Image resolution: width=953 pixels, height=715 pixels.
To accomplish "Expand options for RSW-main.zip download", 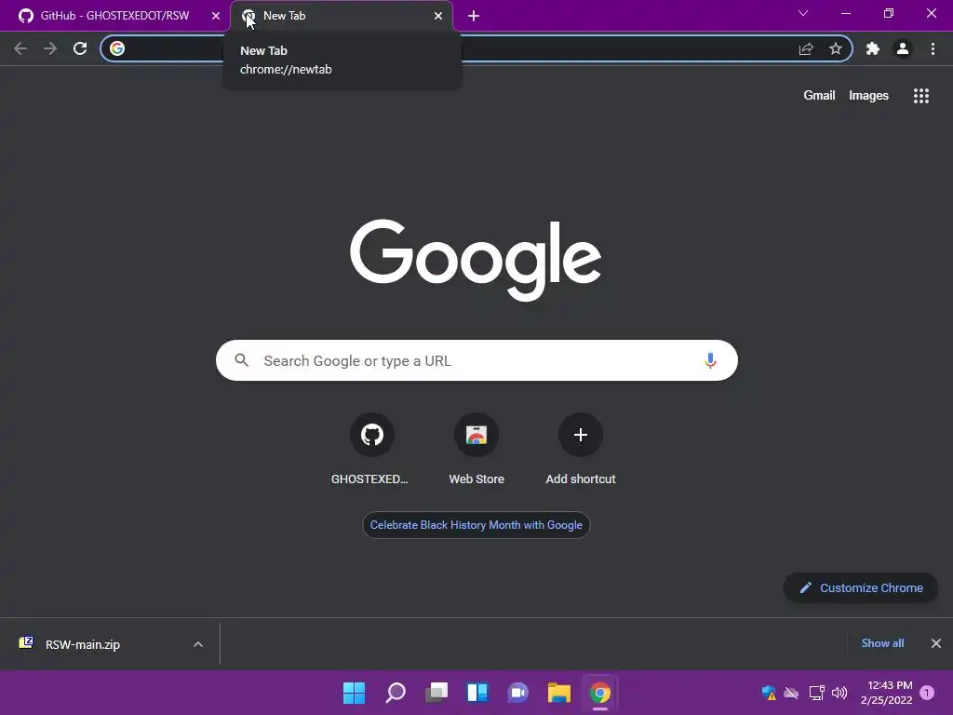I will [x=198, y=644].
